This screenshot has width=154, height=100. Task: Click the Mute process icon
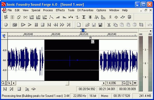(84, 17)
